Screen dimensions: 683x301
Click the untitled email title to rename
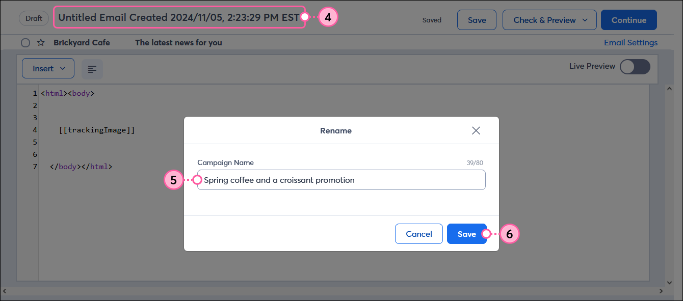point(179,17)
